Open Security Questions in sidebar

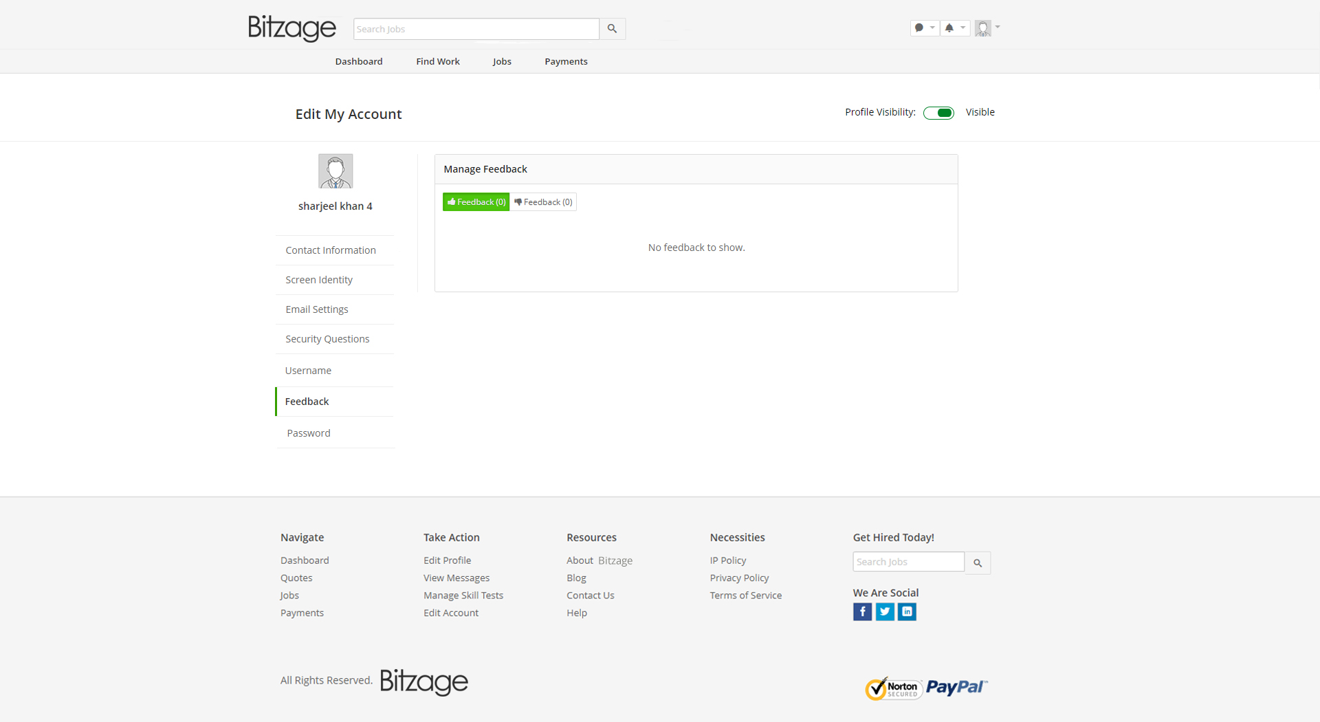click(327, 339)
